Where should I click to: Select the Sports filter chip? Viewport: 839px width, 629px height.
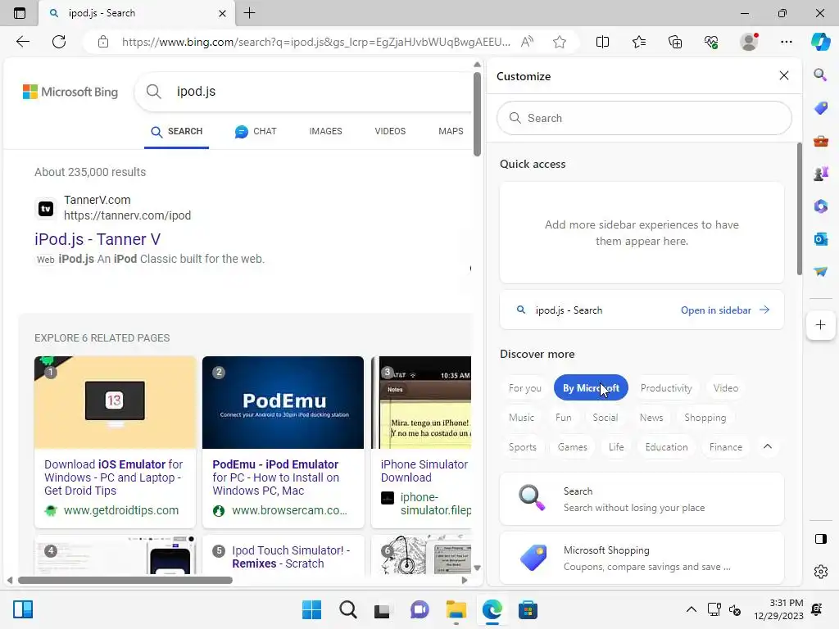point(522,446)
